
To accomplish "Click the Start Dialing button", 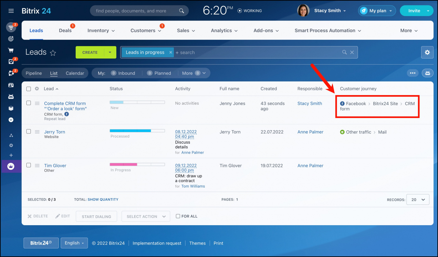I will (x=96, y=216).
